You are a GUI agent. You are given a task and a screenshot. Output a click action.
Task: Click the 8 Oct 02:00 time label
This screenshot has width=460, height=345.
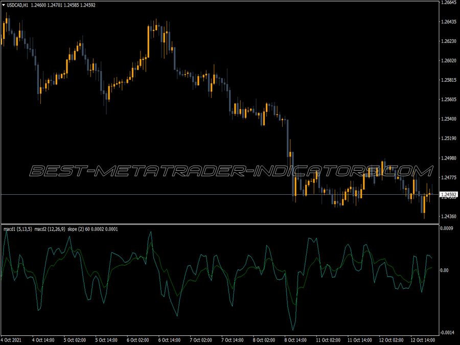pyautogui.click(x=264, y=340)
